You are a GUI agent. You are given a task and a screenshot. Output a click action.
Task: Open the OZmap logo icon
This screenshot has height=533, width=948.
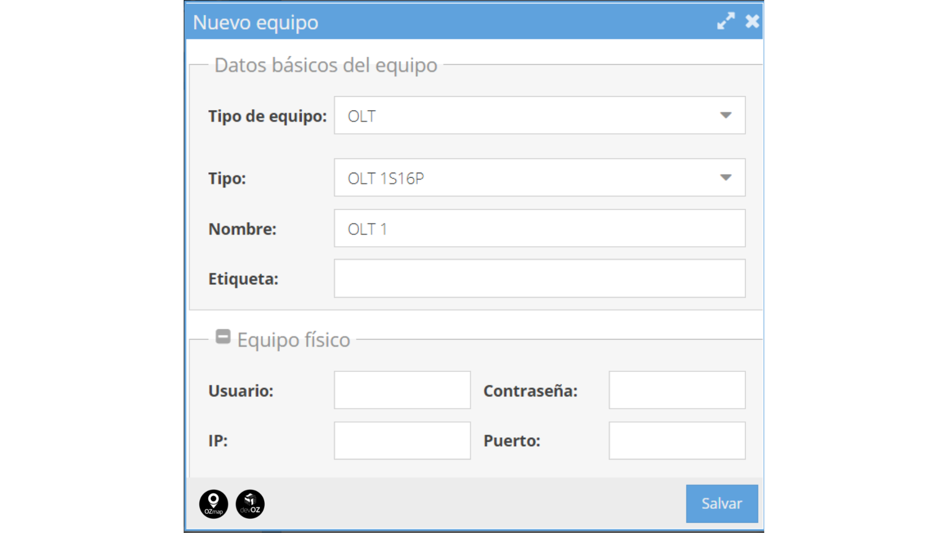(213, 504)
